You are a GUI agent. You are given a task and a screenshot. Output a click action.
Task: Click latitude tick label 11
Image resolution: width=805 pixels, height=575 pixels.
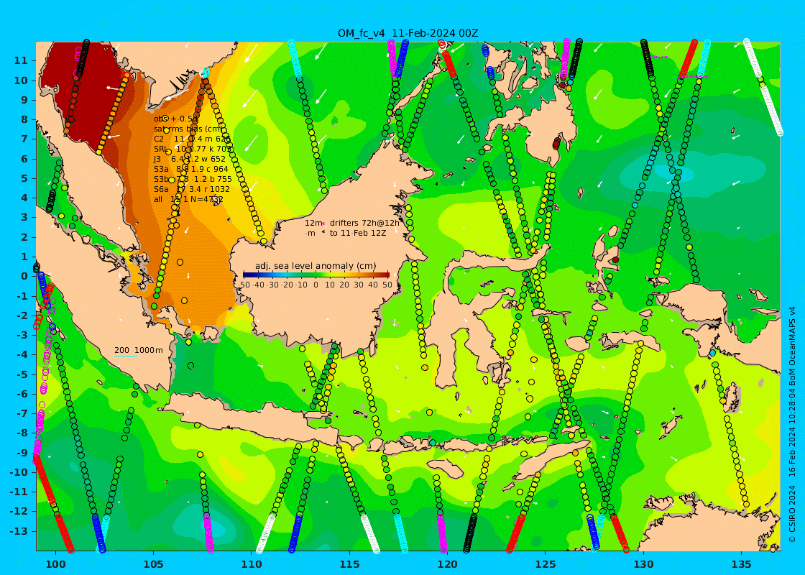click(21, 60)
